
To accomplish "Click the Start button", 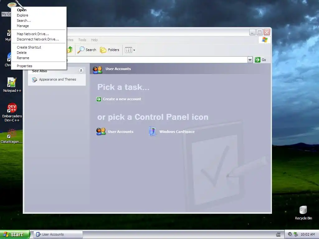I will click(x=15, y=234).
